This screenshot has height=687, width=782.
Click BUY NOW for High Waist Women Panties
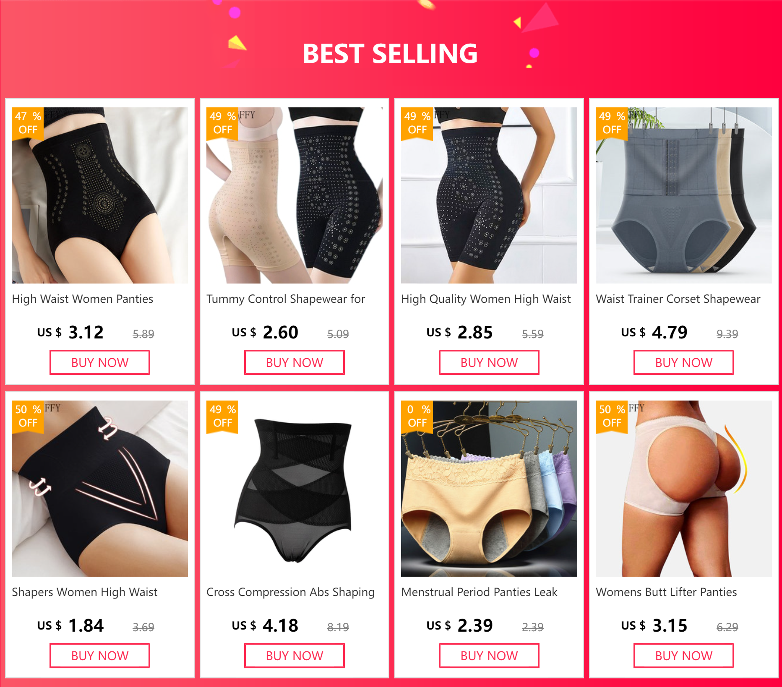pyautogui.click(x=100, y=362)
